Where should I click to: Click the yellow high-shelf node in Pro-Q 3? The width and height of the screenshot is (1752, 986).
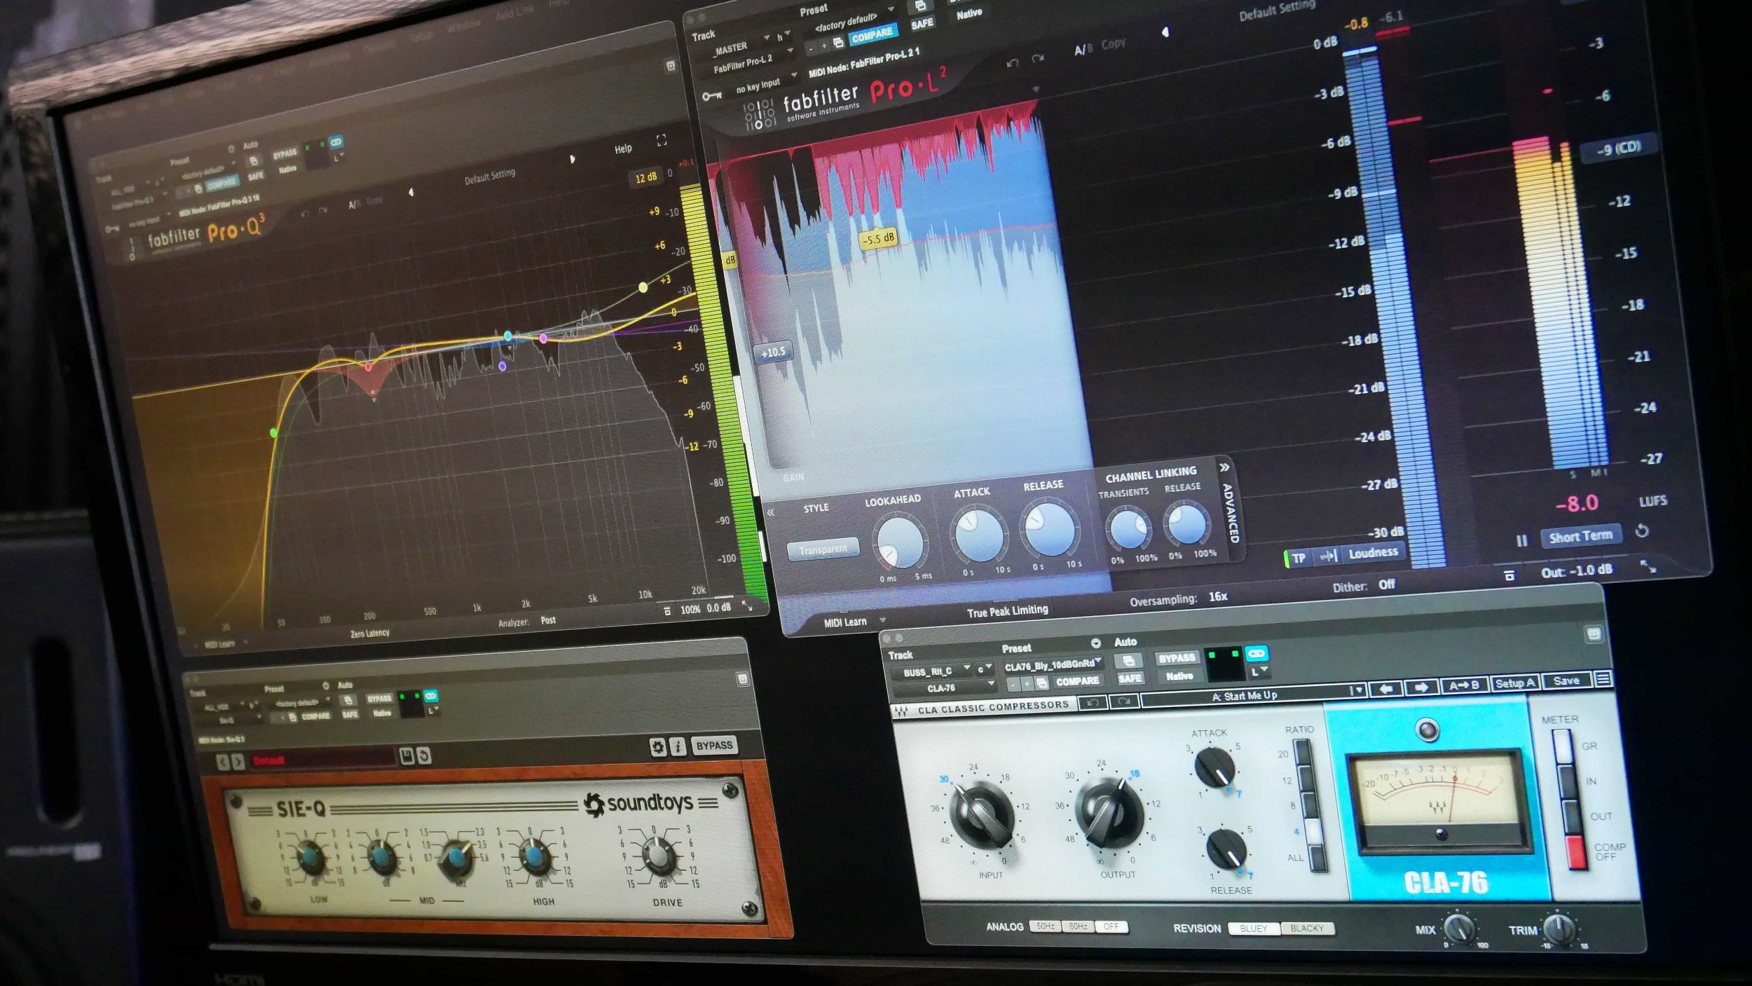[643, 287]
